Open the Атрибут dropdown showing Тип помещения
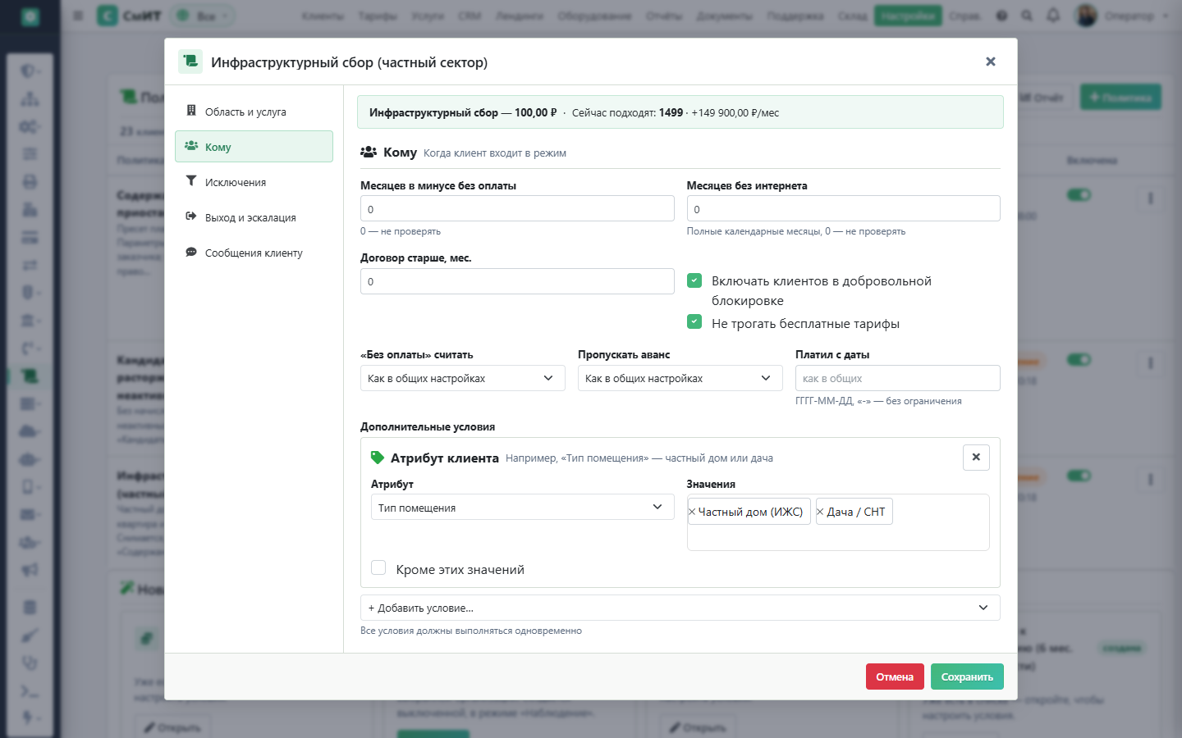Viewport: 1182px width, 738px height. 522,507
